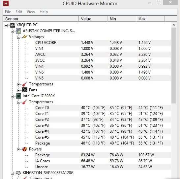Click the 3.280 V AVCC max value
The image size is (180, 179).
pos(144,55)
